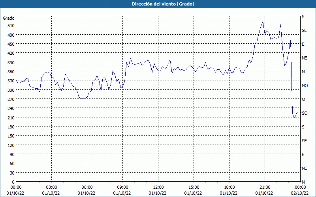Select the 180 degree axis label
This screenshot has height=197, width=316.
[11, 127]
